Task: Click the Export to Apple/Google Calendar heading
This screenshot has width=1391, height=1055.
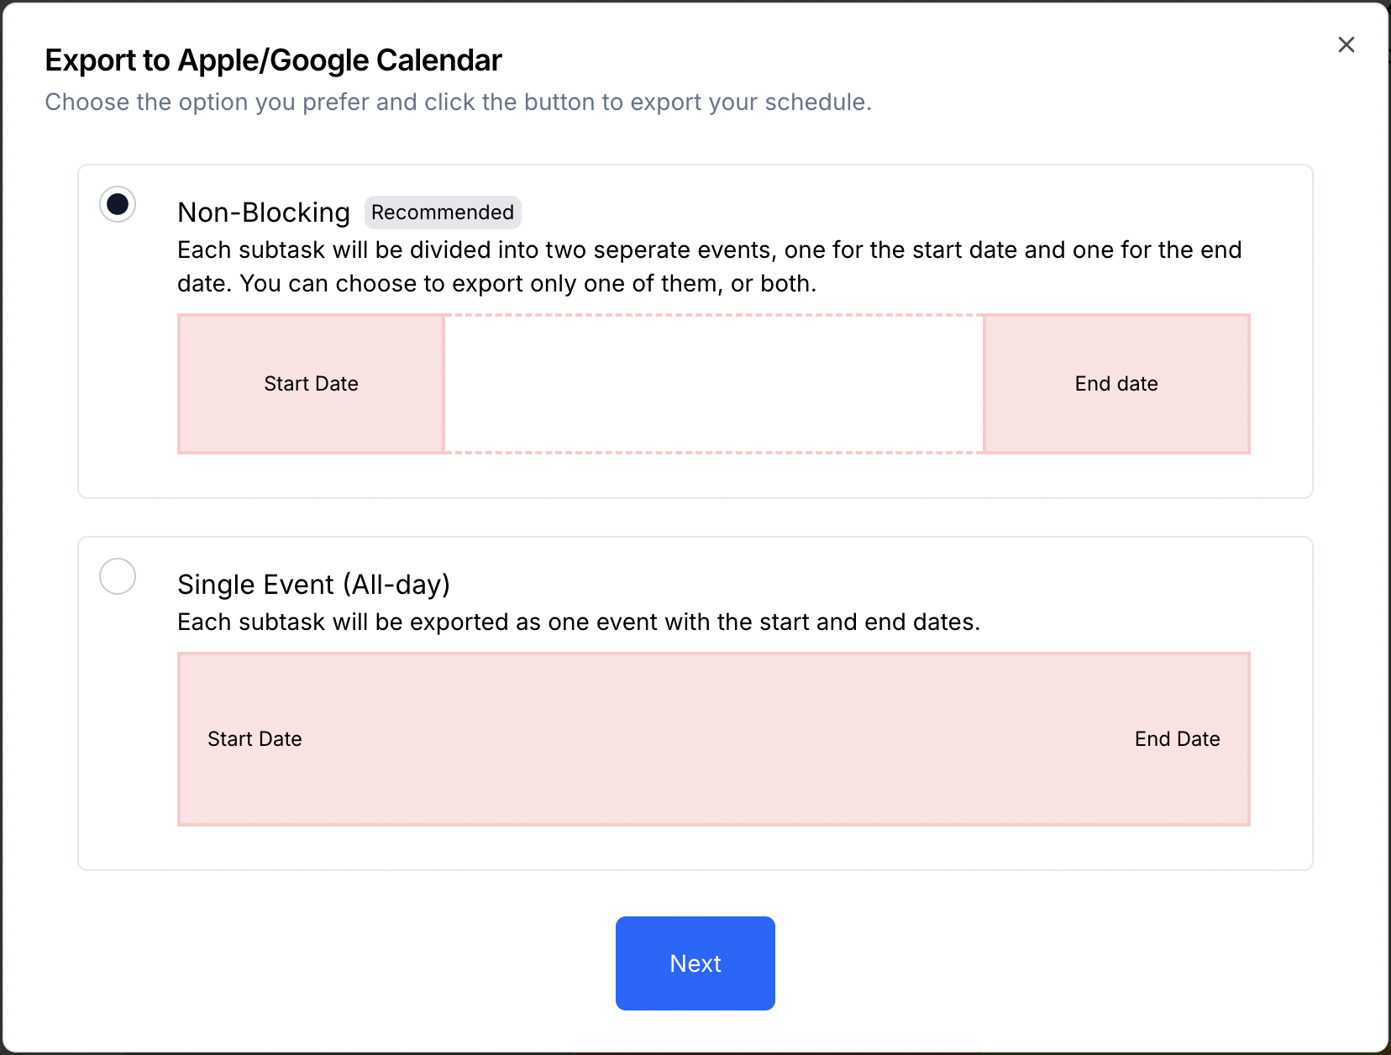Action: click(x=273, y=60)
